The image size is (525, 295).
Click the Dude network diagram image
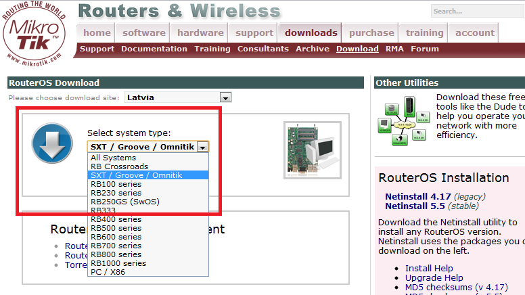[403, 120]
